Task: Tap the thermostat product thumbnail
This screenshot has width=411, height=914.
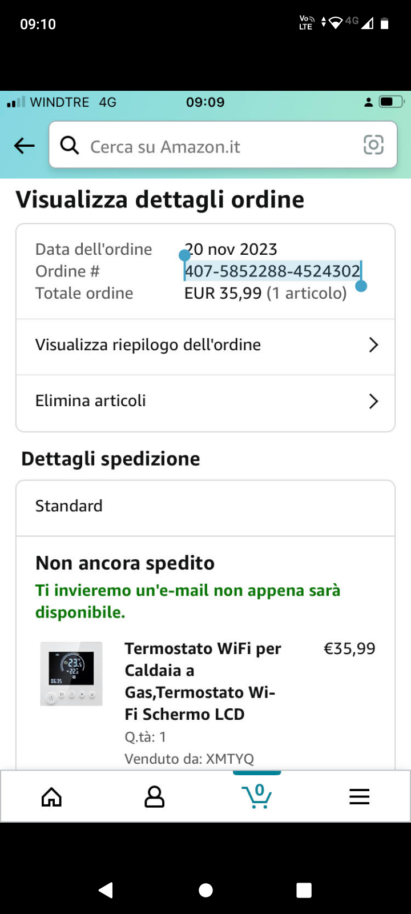Action: tap(71, 674)
